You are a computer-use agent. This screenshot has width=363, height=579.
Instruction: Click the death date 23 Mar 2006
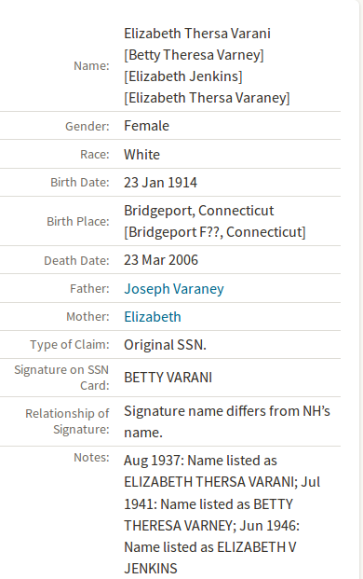coord(161,260)
